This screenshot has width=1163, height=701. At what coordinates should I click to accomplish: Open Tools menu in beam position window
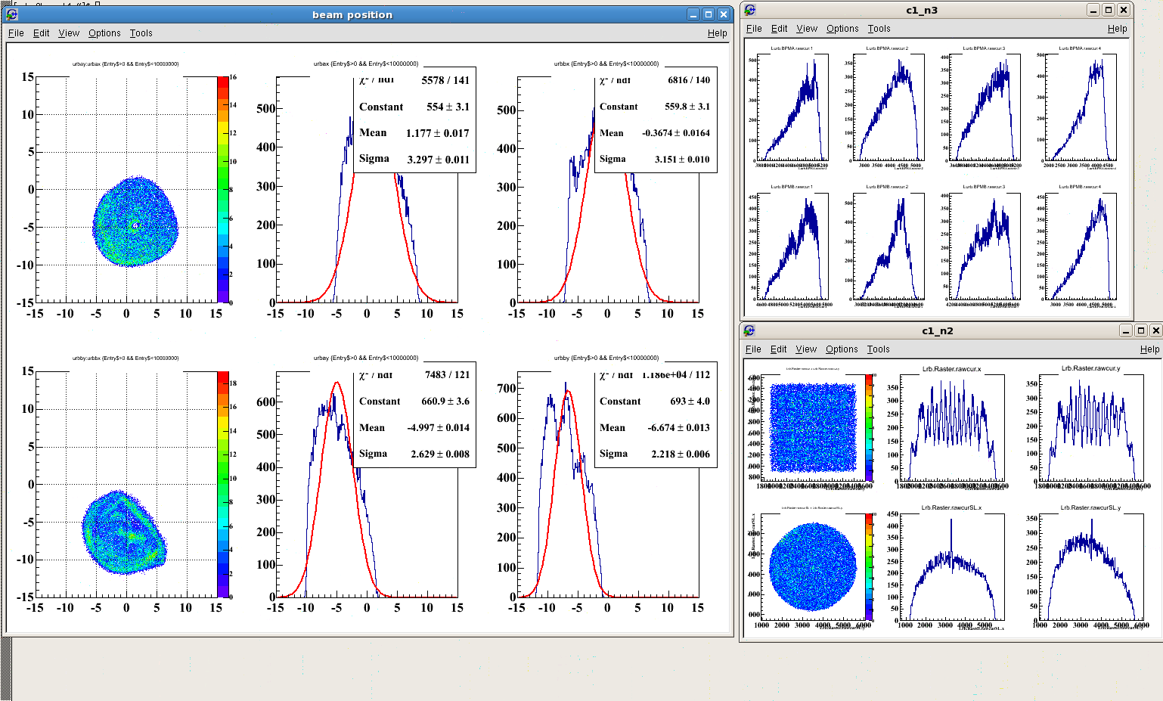141,33
